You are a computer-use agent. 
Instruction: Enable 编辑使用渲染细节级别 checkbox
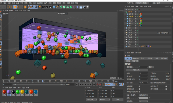tap(166, 83)
